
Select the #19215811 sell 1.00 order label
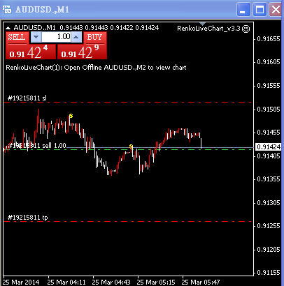point(37,146)
